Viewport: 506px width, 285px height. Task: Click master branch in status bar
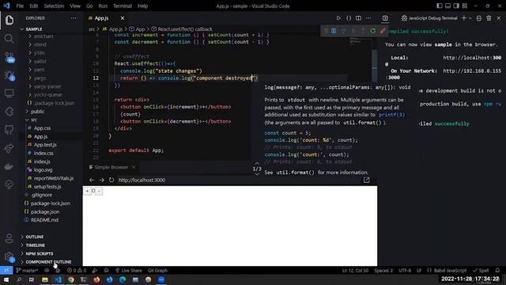coord(27,271)
